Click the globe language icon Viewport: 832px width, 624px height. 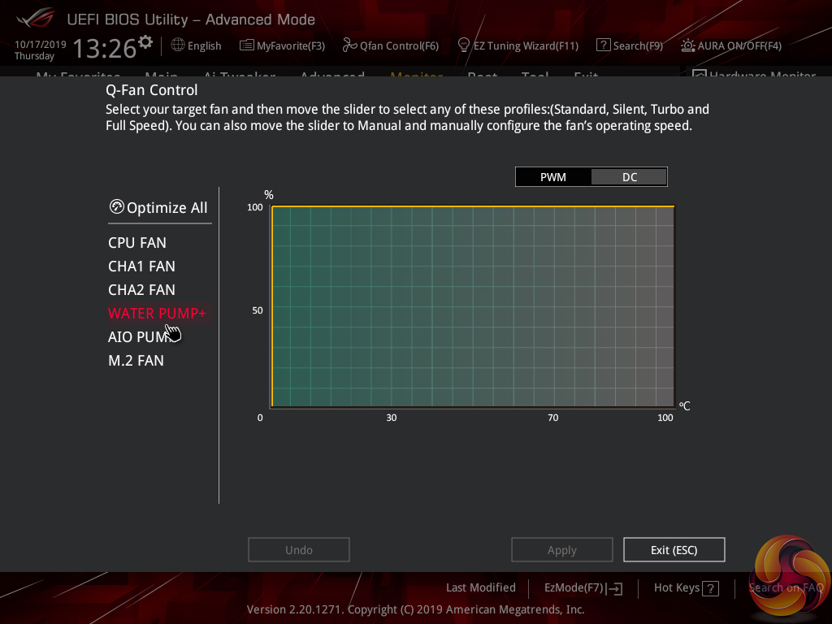click(x=178, y=45)
